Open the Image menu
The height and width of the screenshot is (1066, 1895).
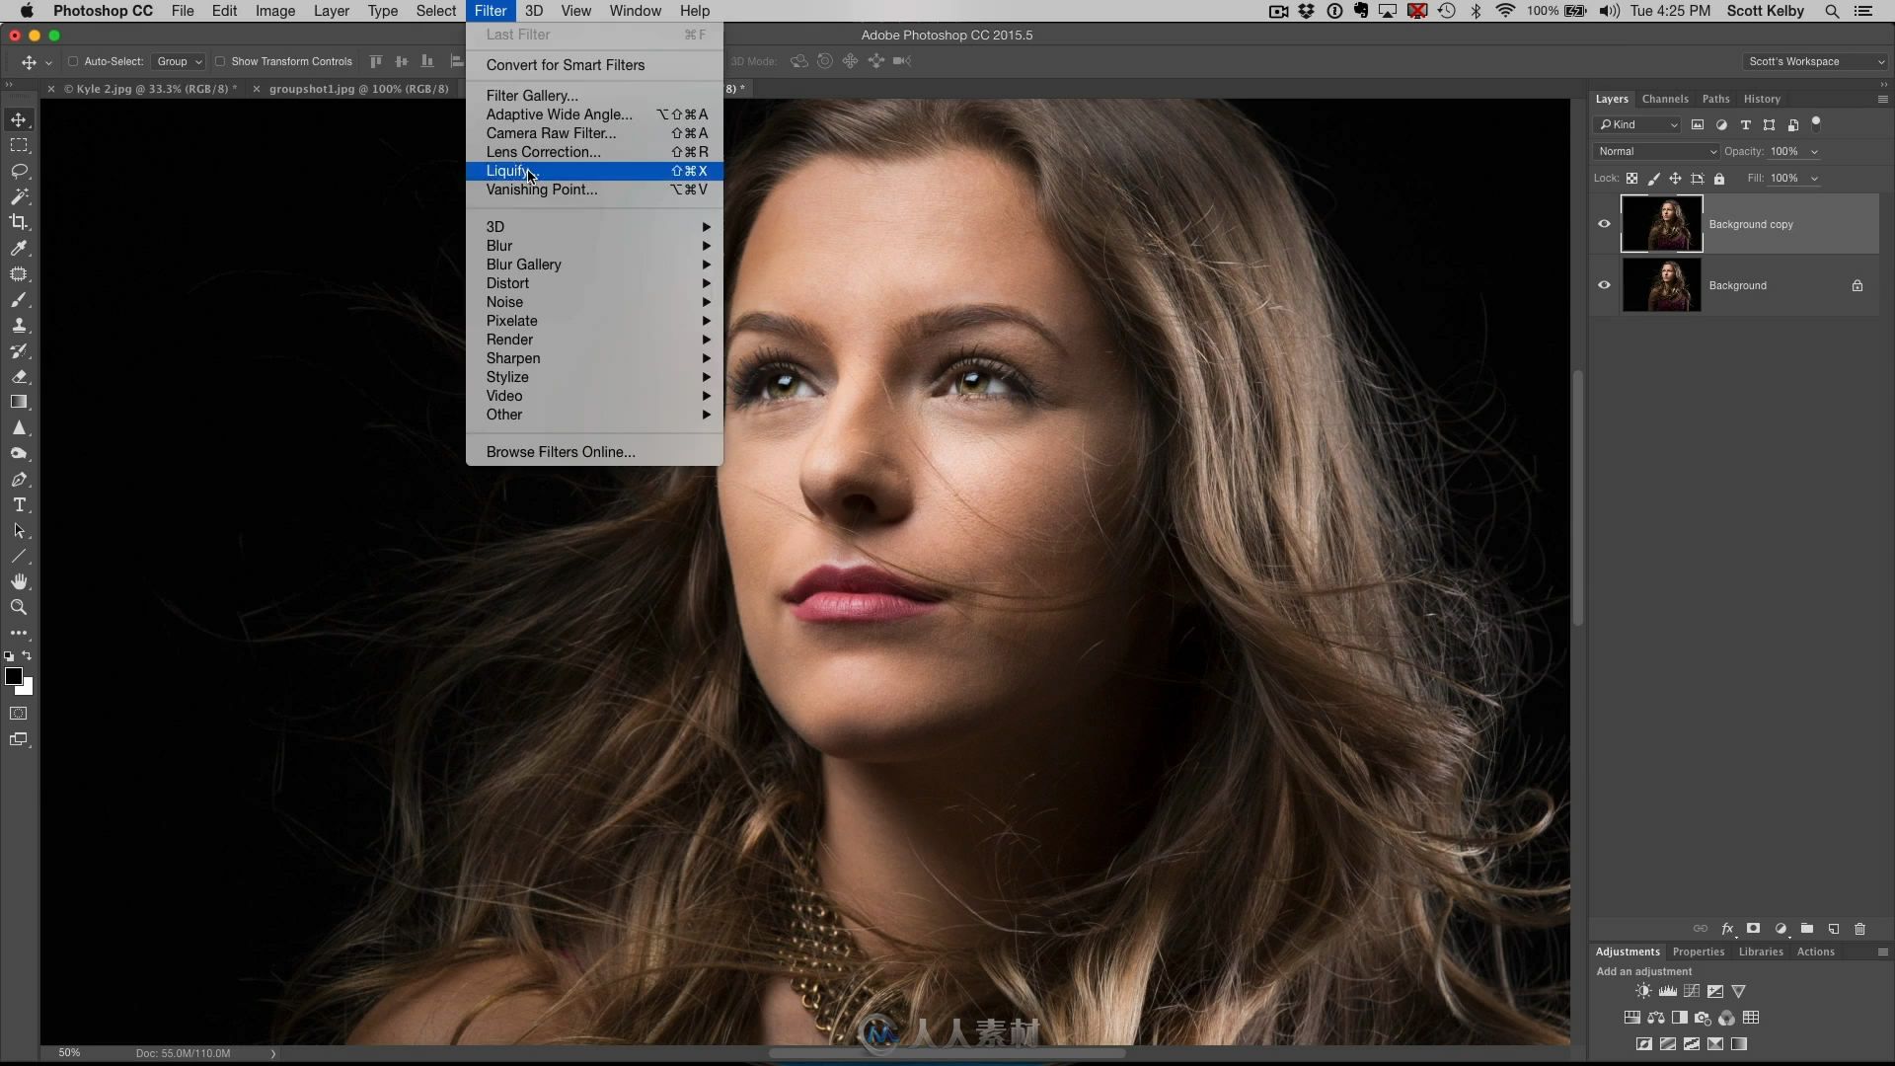click(274, 11)
